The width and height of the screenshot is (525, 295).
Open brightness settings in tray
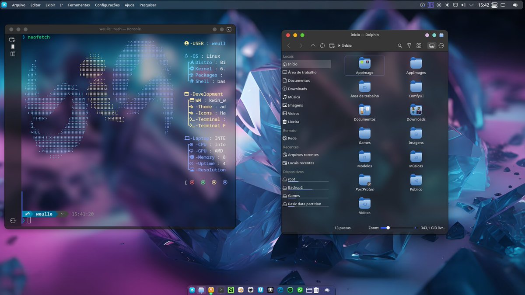point(447,5)
